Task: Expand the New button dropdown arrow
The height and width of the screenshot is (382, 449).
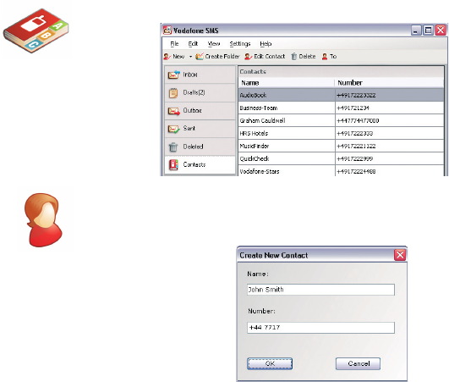Action: 190,57
